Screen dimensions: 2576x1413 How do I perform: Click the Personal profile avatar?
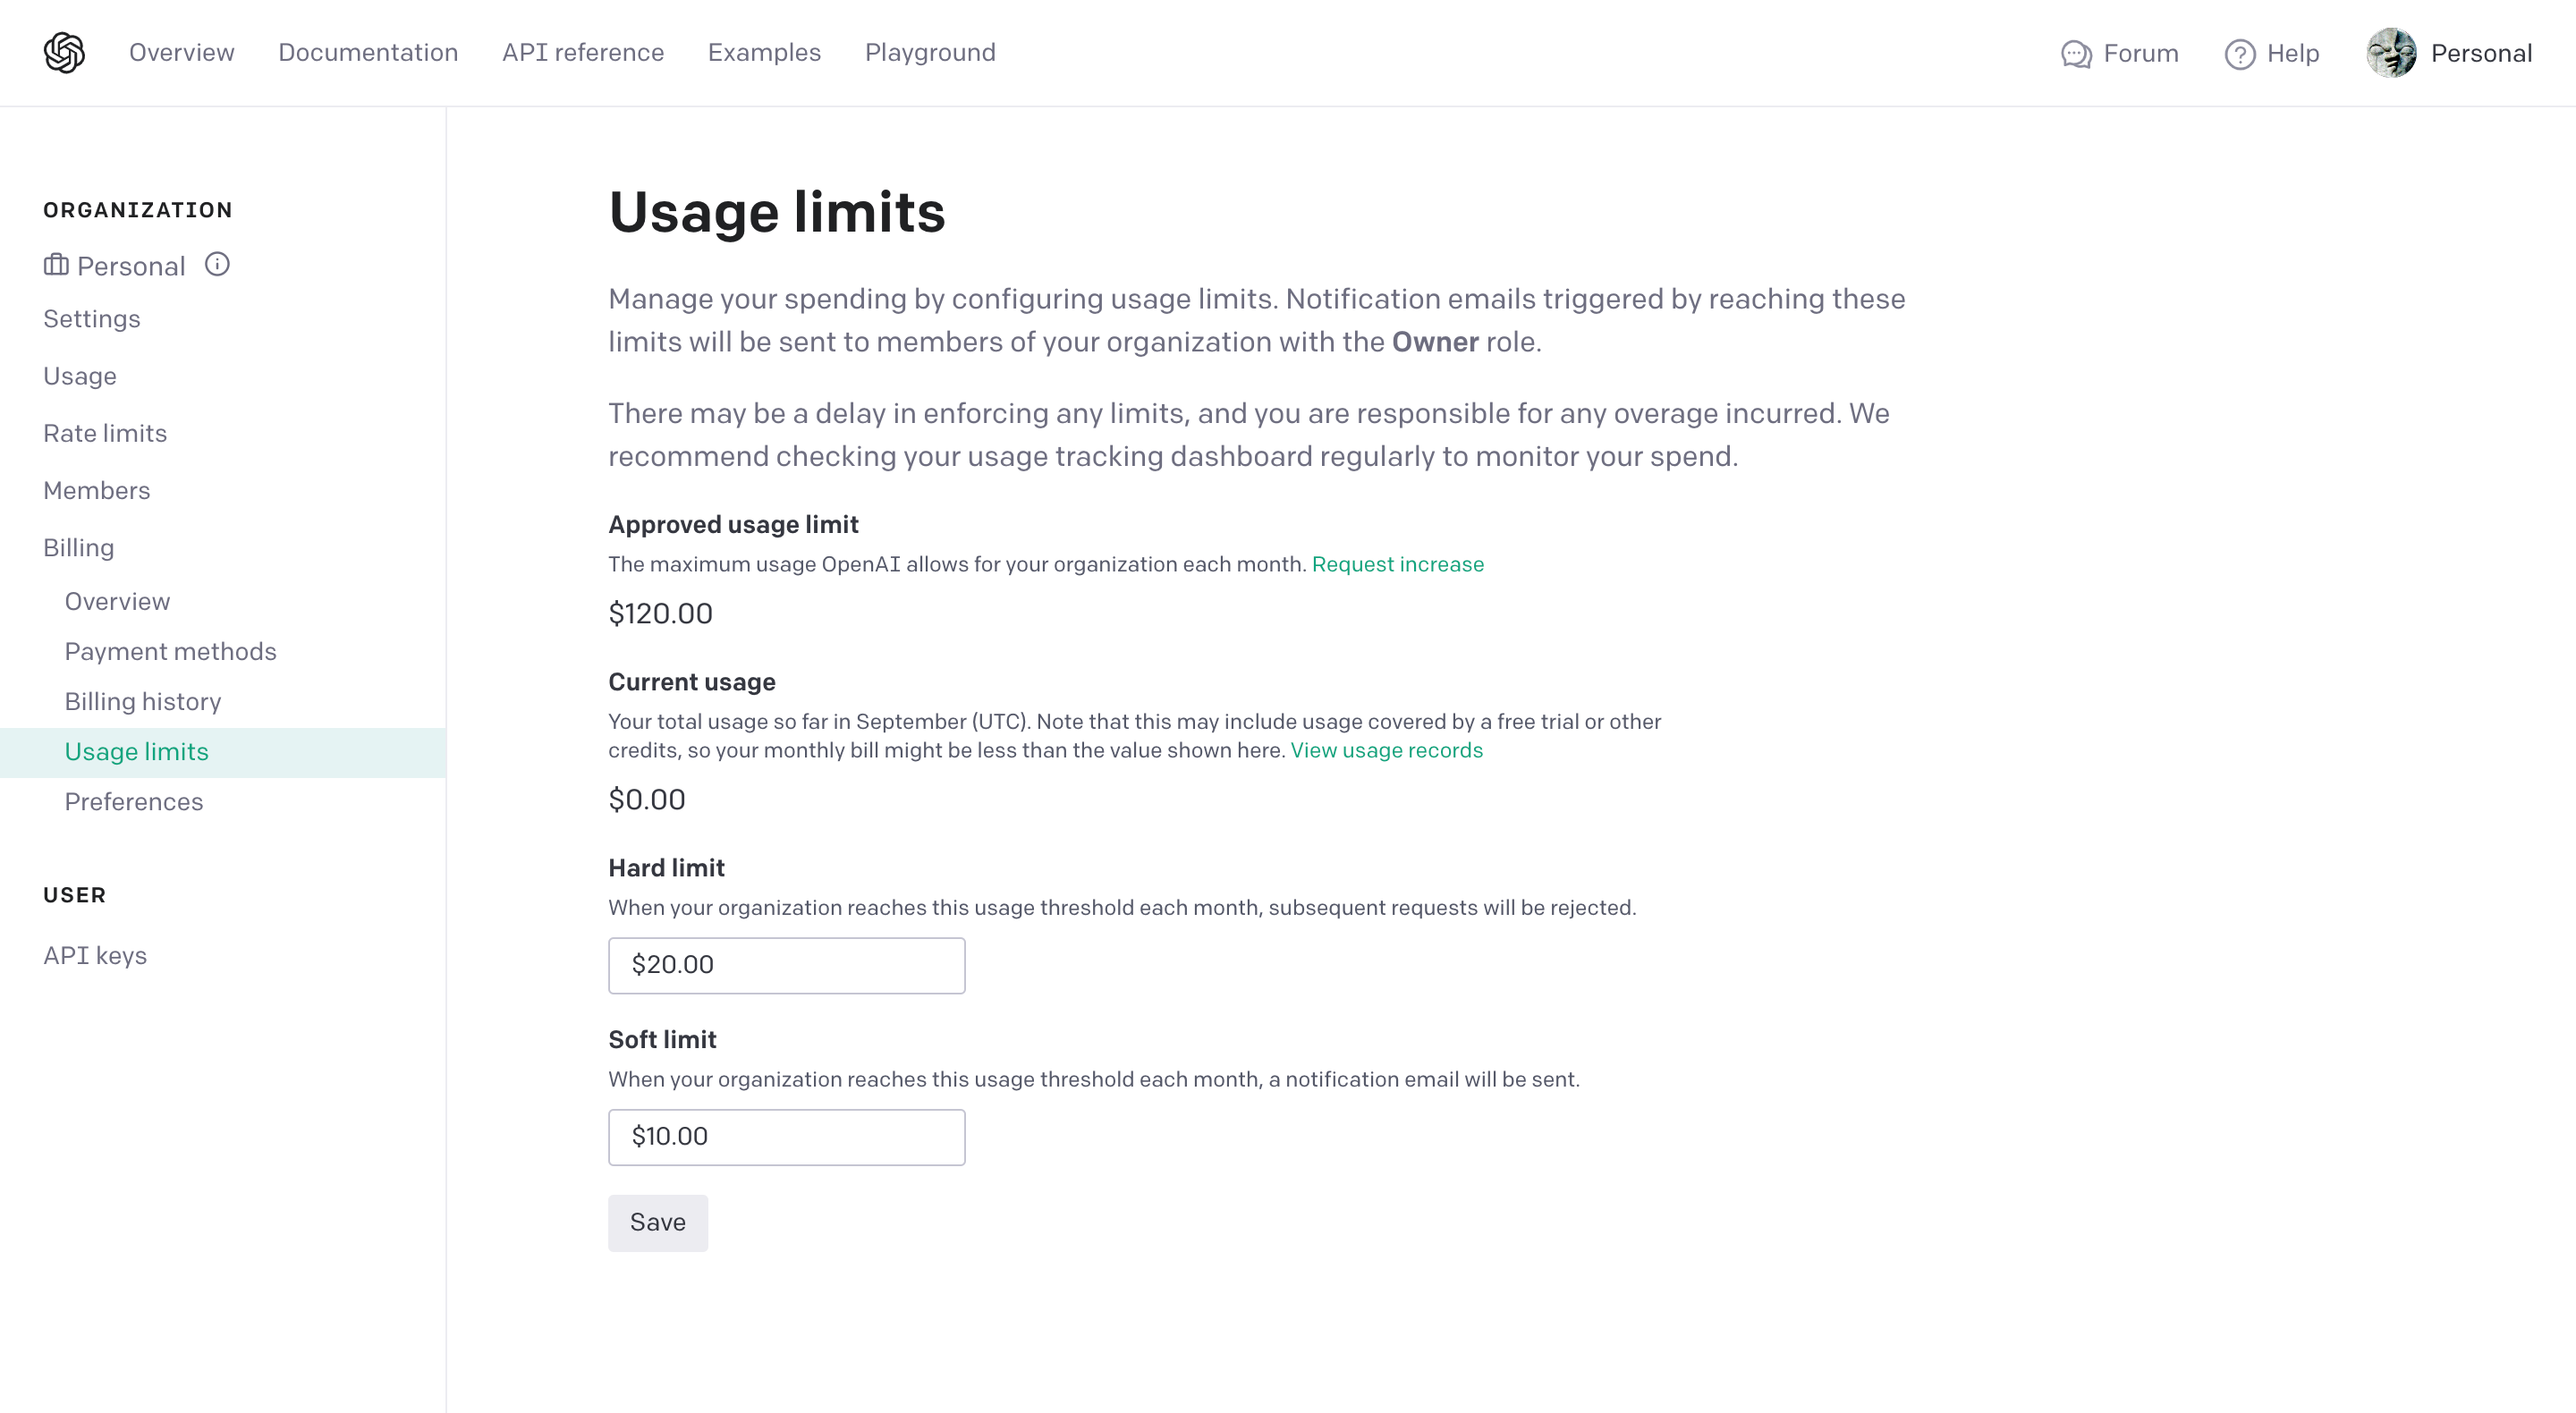(x=2391, y=53)
